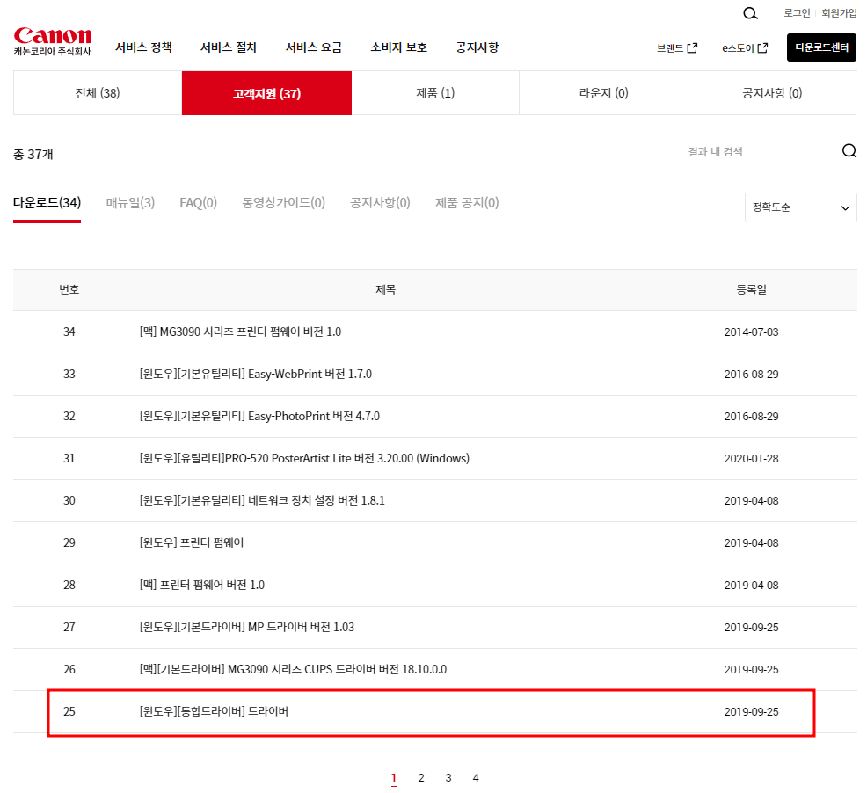This screenshot has width=867, height=793.
Task: Click the top search magnifier icon
Action: point(750,13)
